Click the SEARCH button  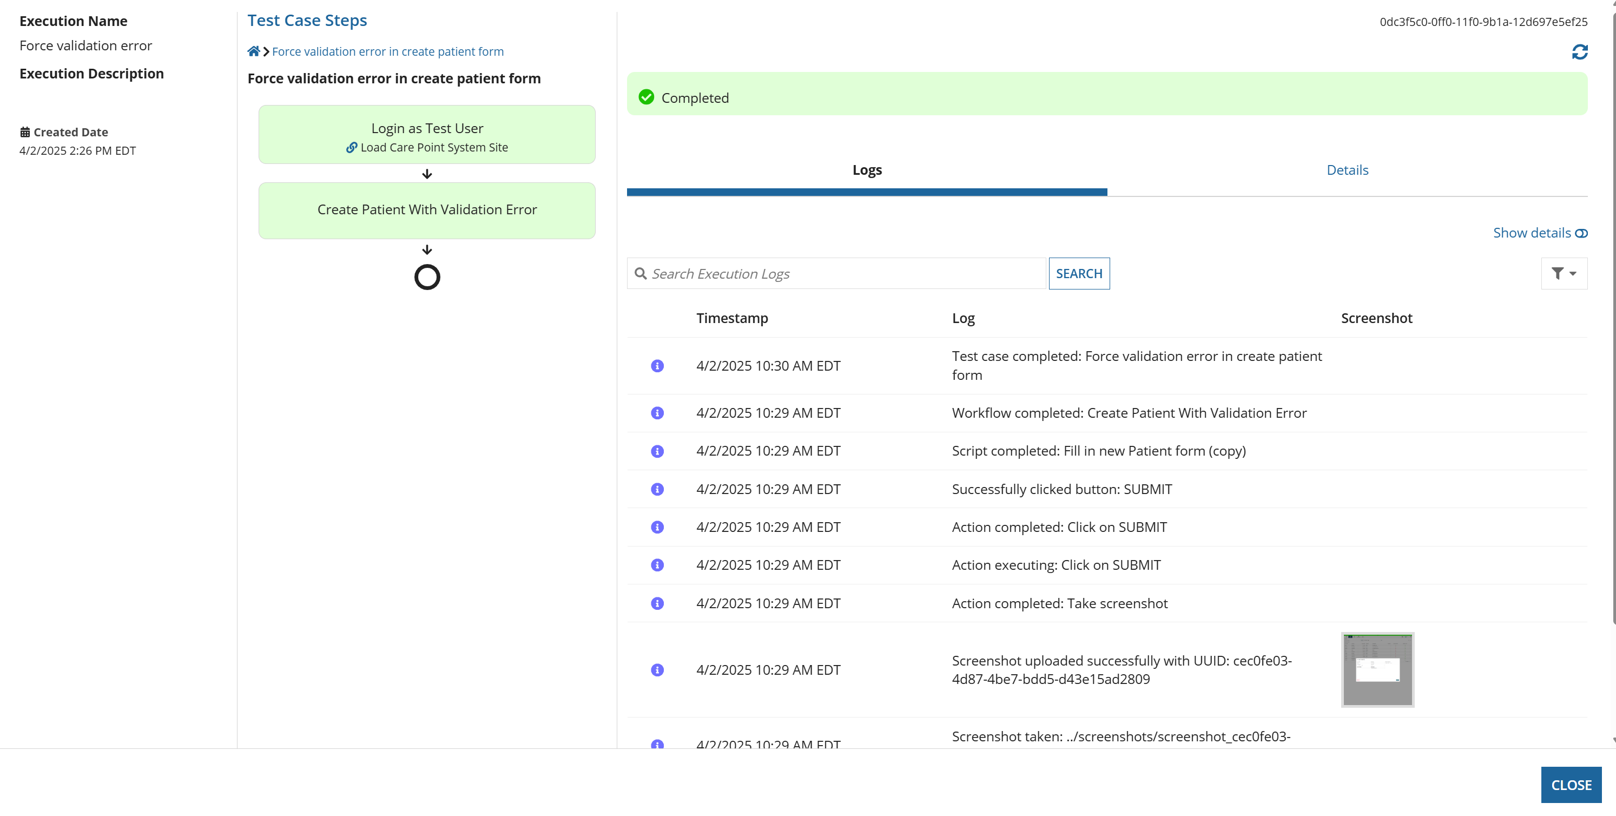[1079, 273]
